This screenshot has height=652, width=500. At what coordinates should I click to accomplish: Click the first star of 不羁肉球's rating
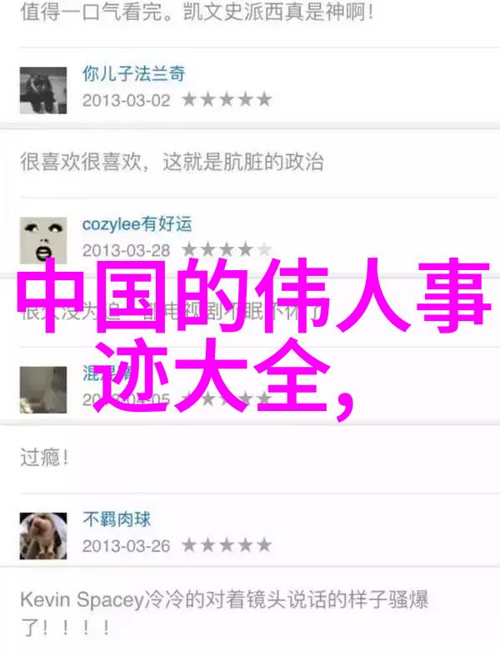(x=189, y=545)
